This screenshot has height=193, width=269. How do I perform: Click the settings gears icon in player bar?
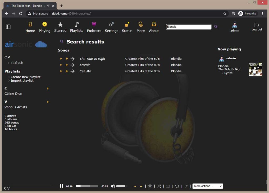[186, 186]
